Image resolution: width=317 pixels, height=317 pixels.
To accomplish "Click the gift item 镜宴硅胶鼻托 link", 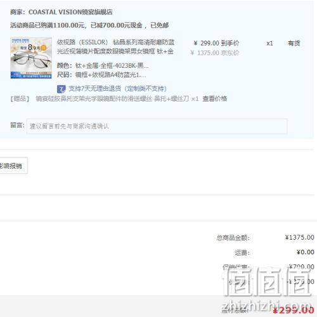I will coord(117,99).
